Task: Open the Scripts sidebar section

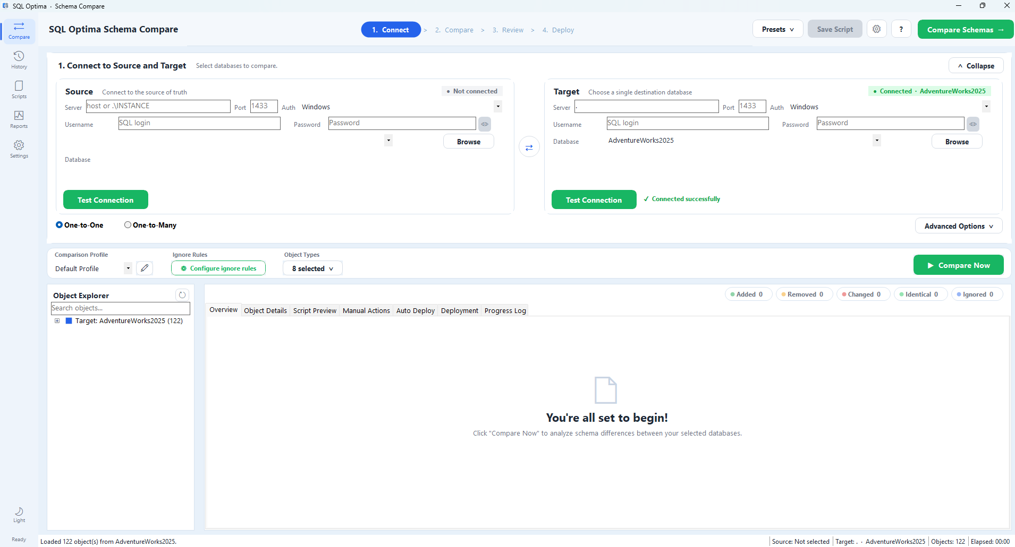Action: coord(19,90)
